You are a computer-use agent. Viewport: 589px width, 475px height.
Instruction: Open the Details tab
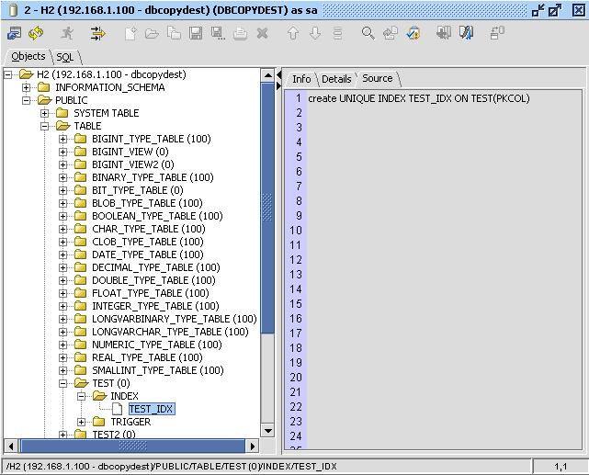coord(335,79)
